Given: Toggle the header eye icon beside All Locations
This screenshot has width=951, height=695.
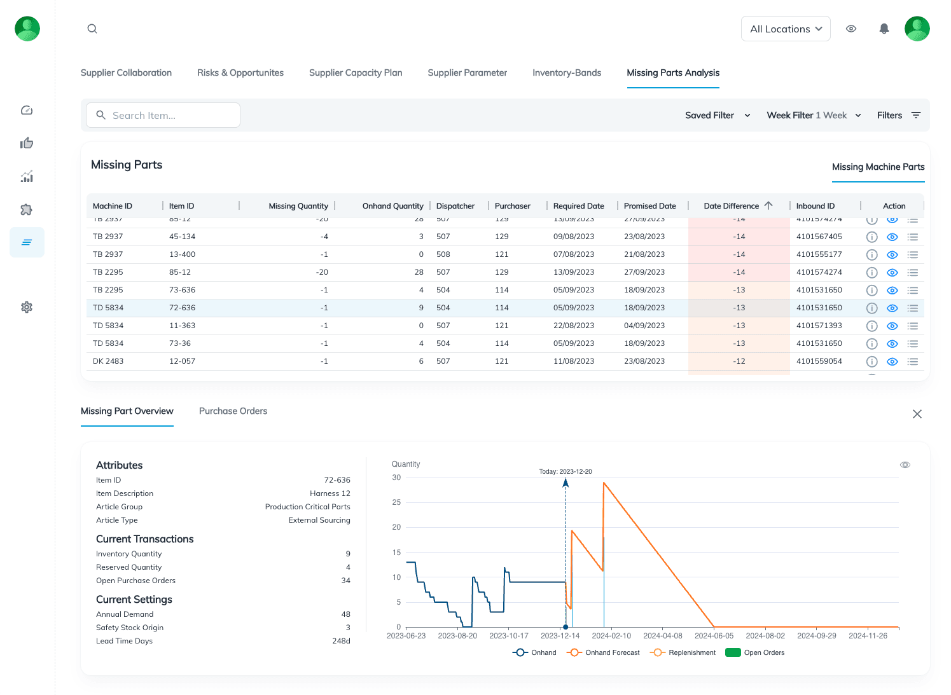Looking at the screenshot, I should (850, 29).
